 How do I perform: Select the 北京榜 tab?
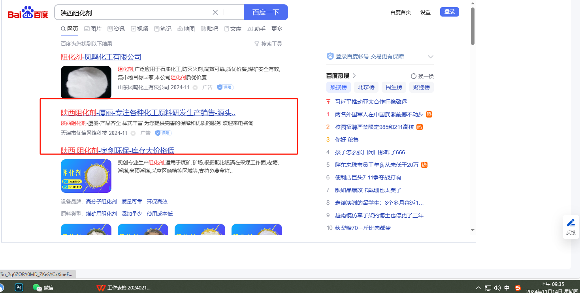click(x=366, y=87)
